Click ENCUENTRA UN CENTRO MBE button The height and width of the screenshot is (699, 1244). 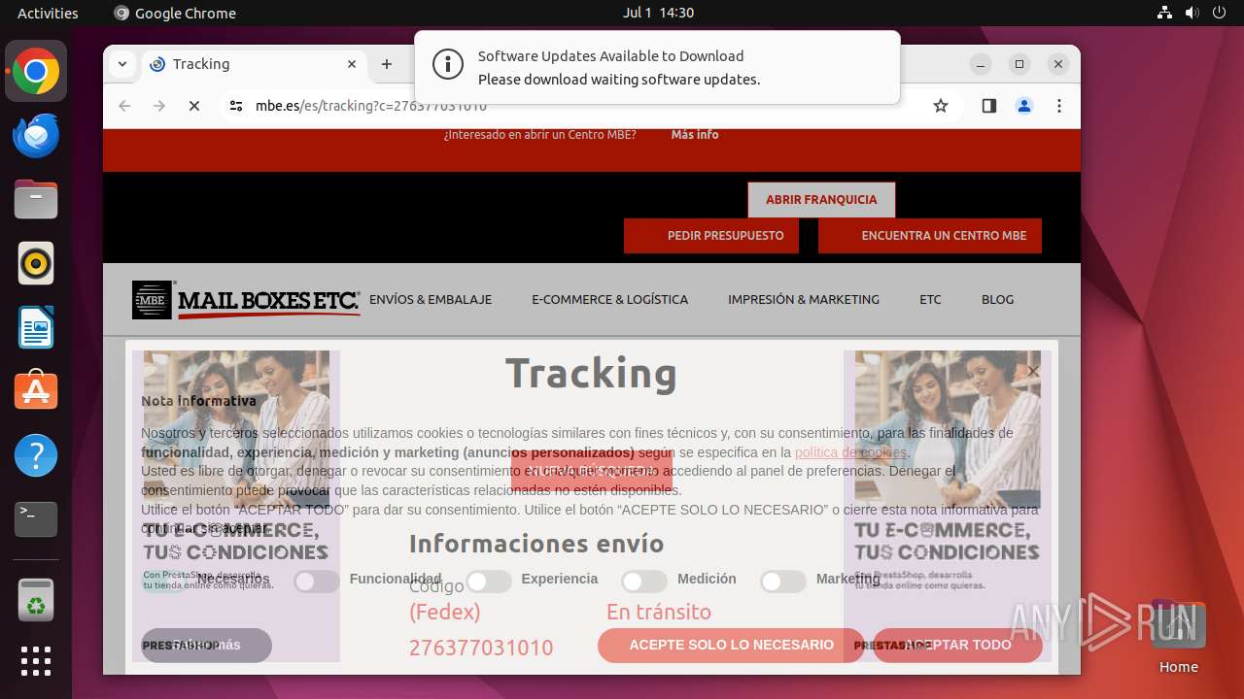930,236
